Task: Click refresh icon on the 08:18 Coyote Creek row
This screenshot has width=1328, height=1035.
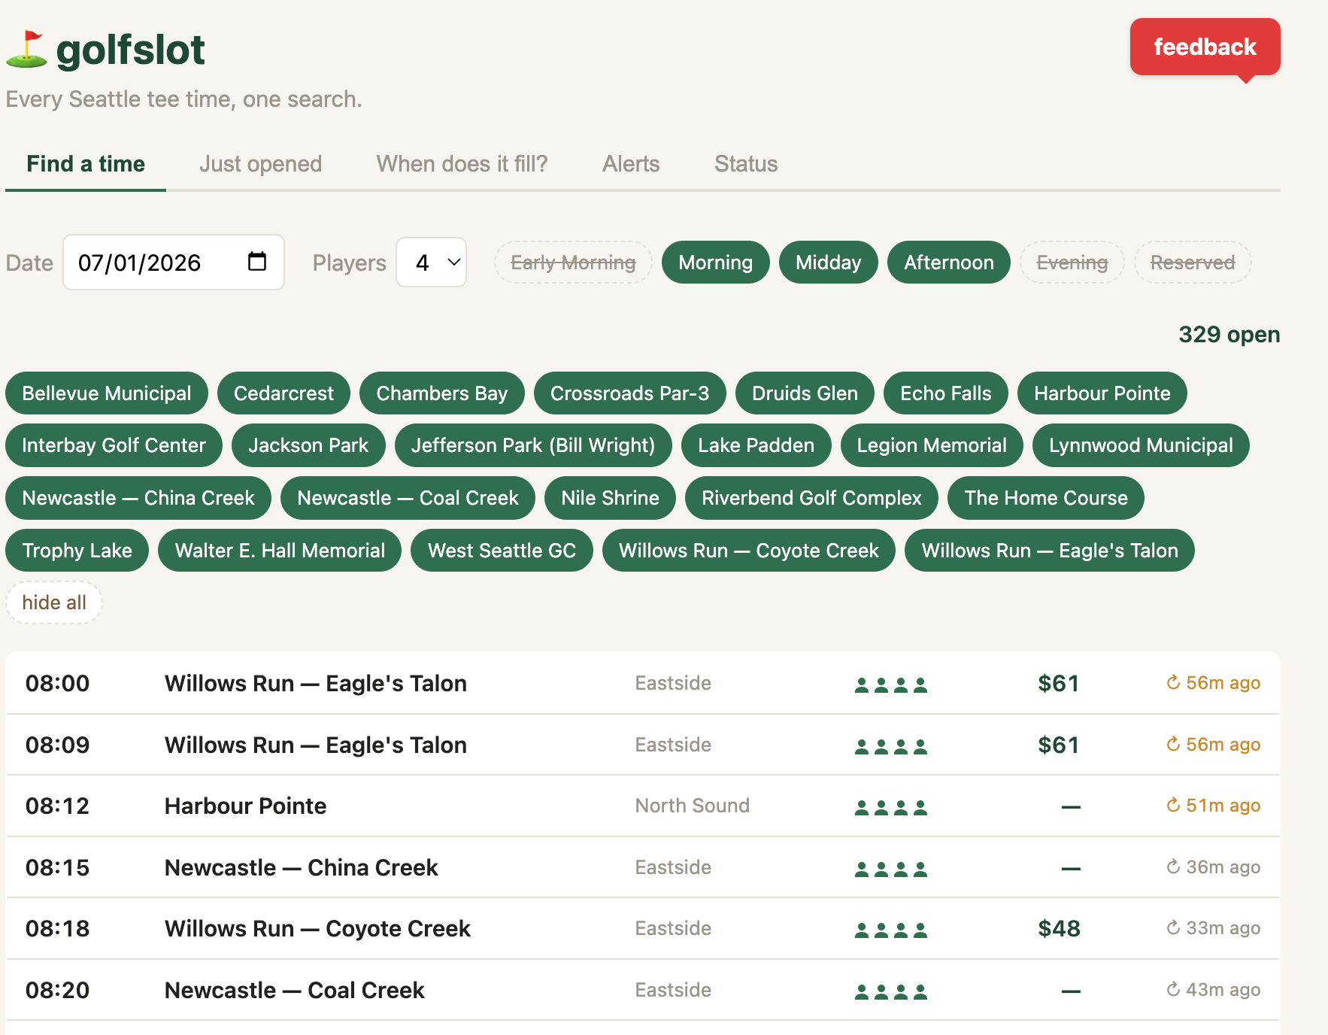Action: pyautogui.click(x=1172, y=928)
